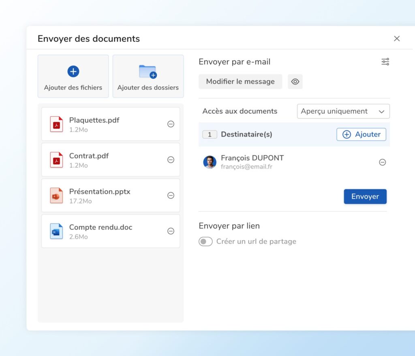Click the Modifier le message button

click(240, 81)
